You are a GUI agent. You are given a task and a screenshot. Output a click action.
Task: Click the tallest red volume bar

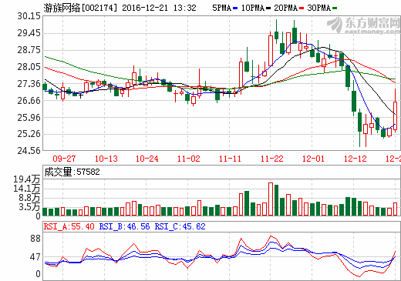point(271,199)
